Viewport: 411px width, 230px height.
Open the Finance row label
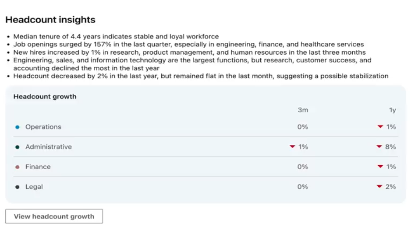(38, 167)
